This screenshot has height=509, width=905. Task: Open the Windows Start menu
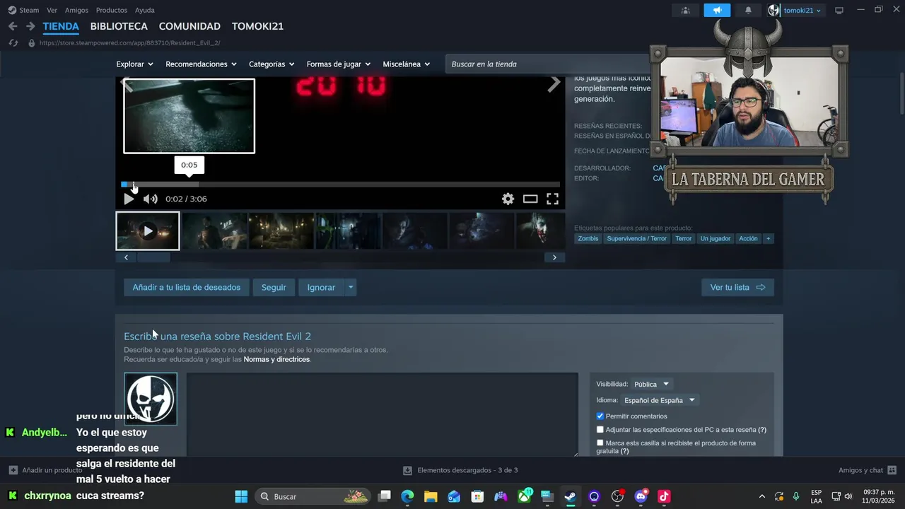(241, 496)
